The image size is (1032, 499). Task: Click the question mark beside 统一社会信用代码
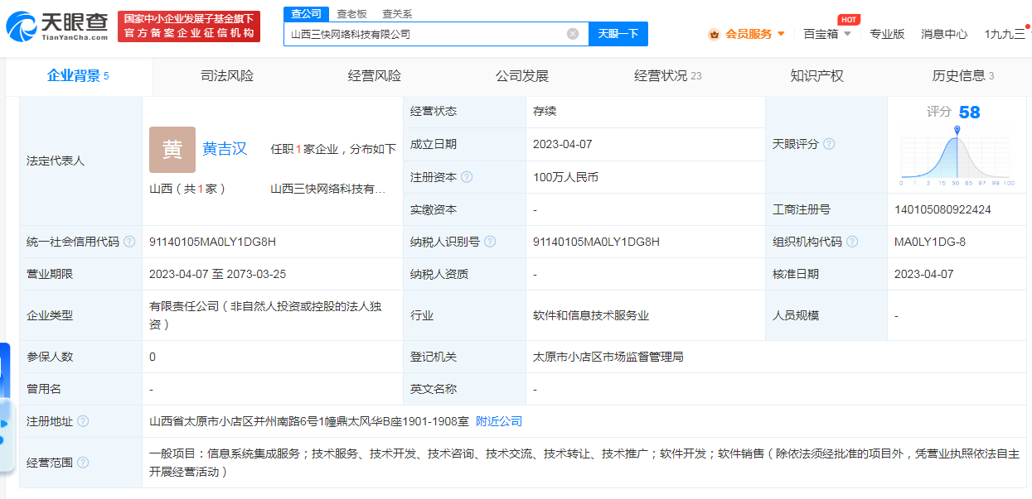(130, 242)
